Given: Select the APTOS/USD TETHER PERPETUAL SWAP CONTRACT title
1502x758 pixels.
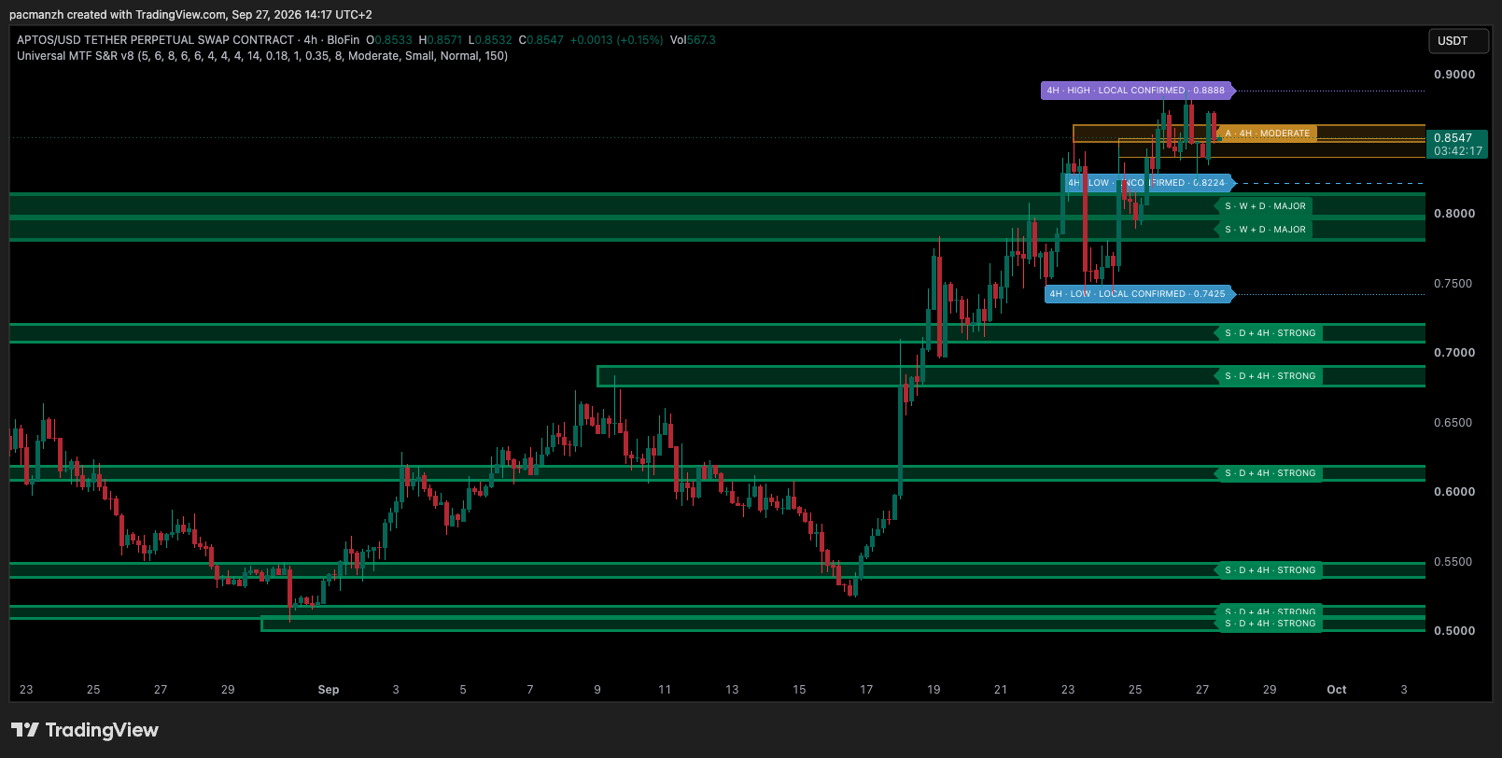Looking at the screenshot, I should coord(155,40).
